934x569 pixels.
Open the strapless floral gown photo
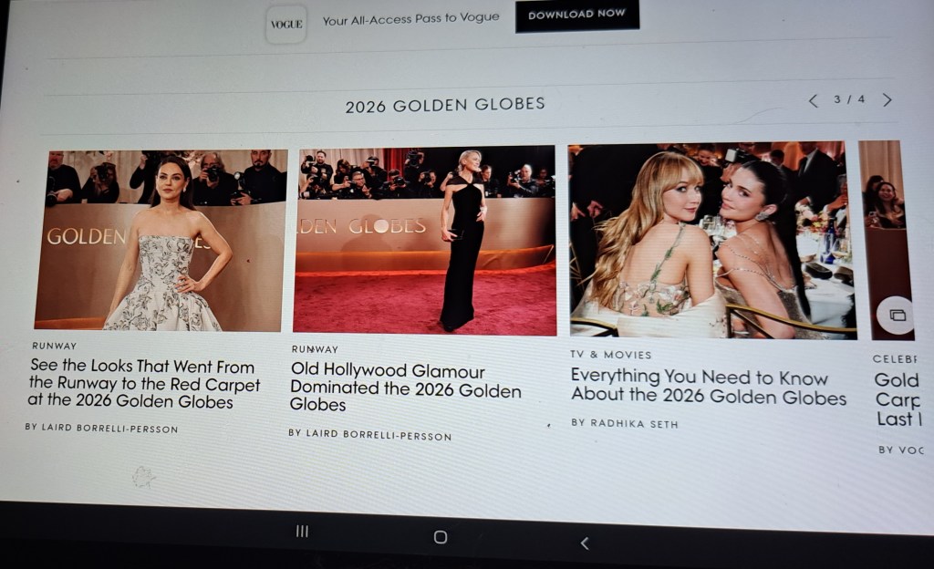(162, 240)
